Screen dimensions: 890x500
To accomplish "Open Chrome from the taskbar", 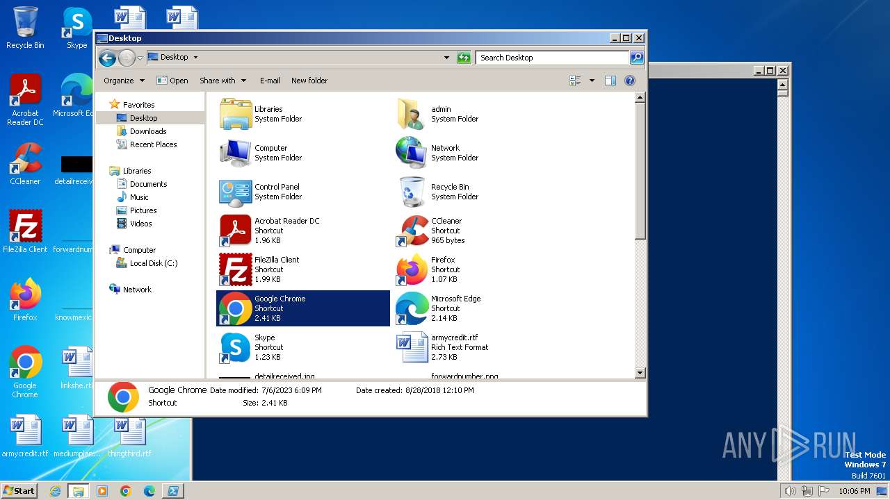I will [126, 491].
